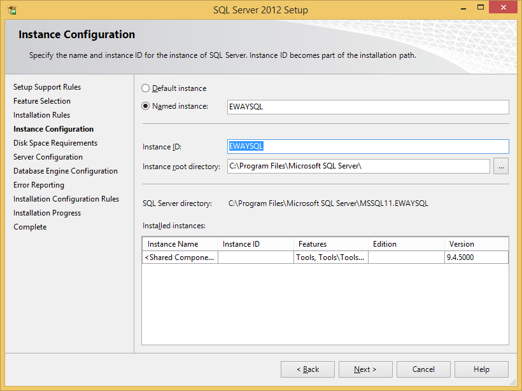
Task: Click the 9.4.5000 version cell
Action: (x=476, y=257)
